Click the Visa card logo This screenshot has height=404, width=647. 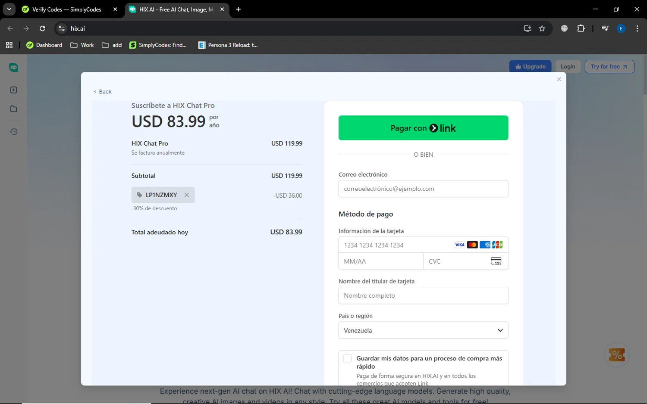pos(460,245)
